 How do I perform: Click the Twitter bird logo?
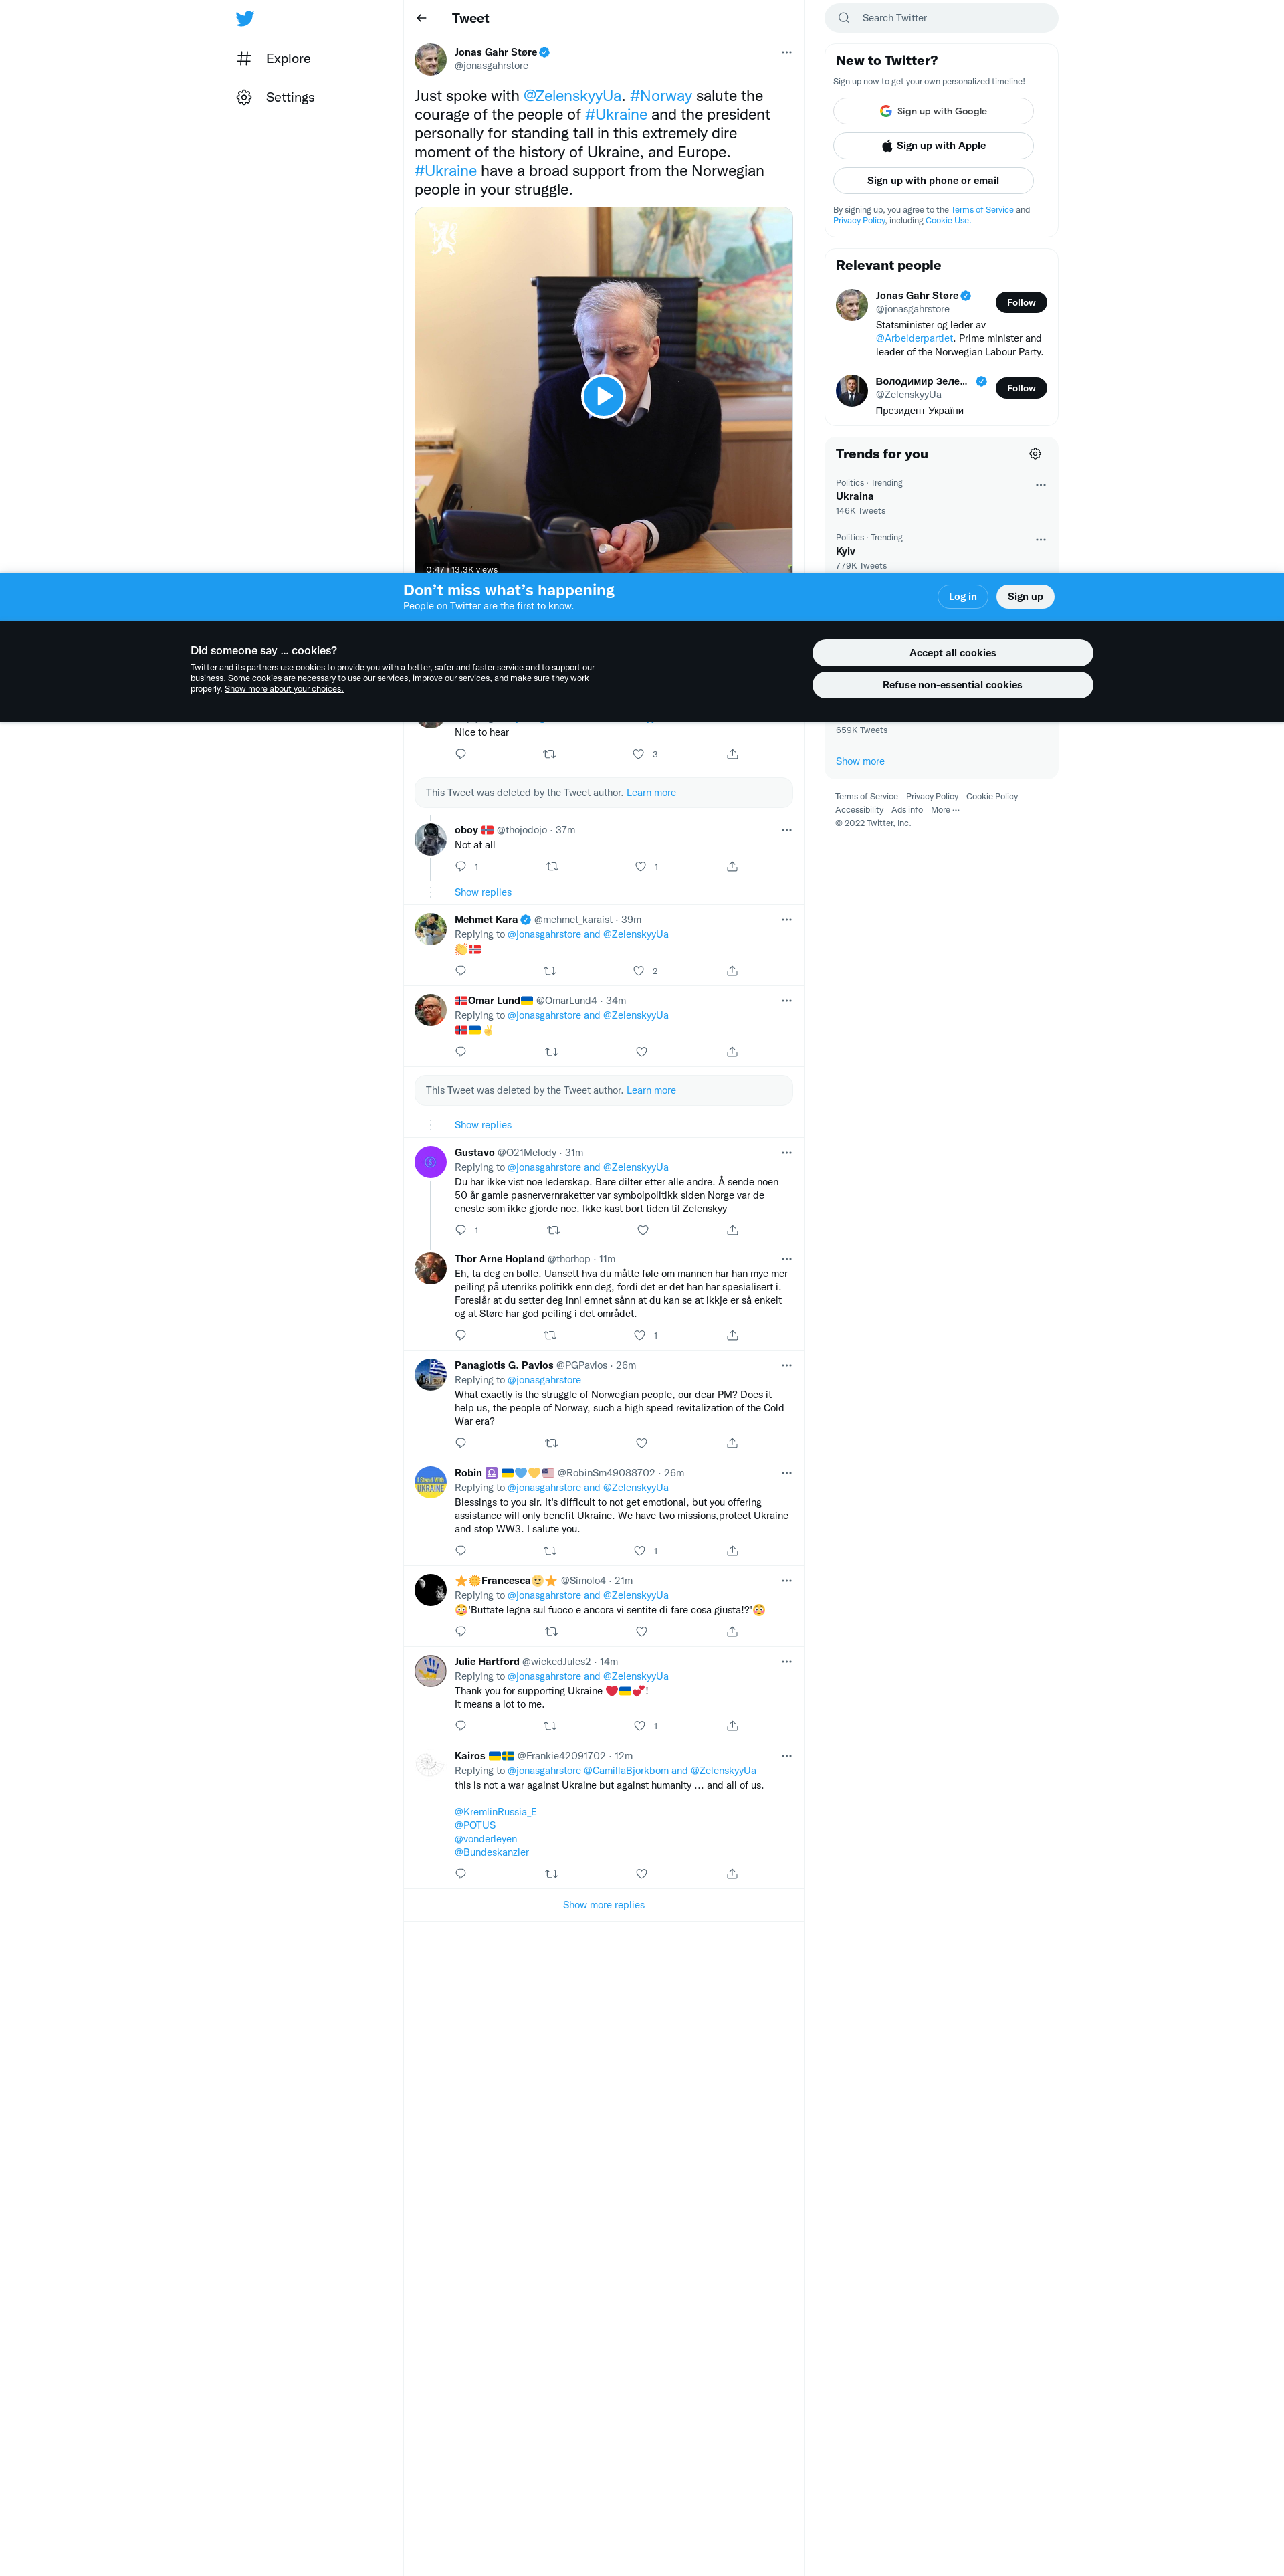coord(245,18)
